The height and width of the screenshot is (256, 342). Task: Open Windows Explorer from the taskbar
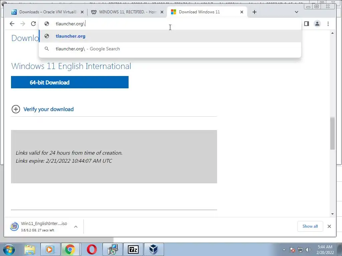coord(30,249)
